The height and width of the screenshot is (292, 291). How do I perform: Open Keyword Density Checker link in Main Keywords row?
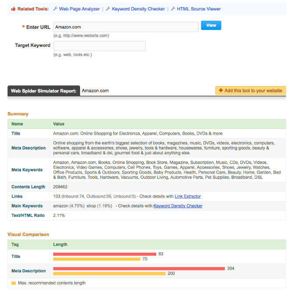click(x=178, y=206)
